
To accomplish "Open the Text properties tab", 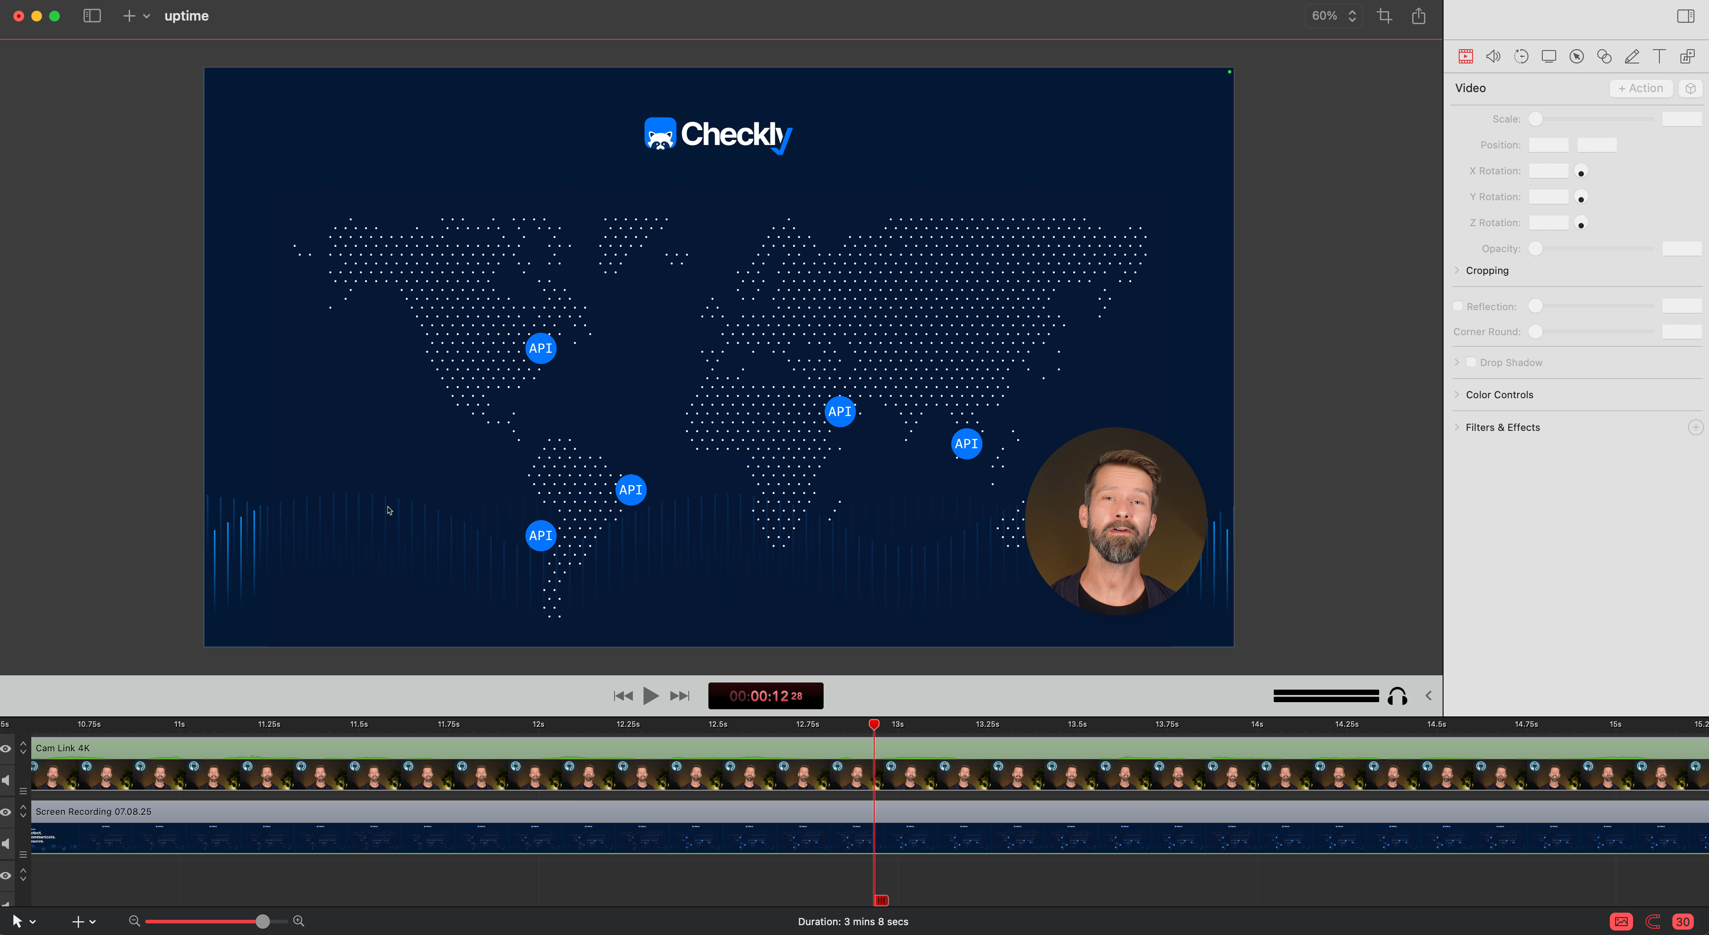I will (1659, 56).
